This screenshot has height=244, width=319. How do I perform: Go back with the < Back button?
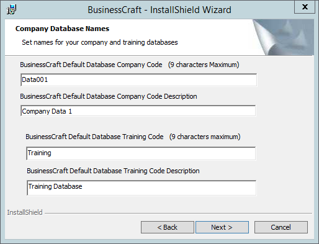coord(168,227)
